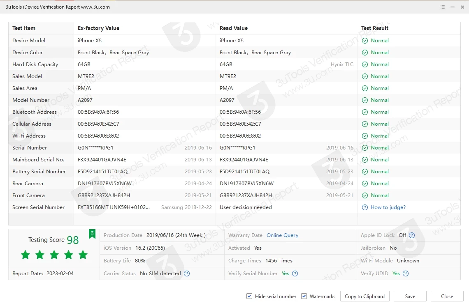The width and height of the screenshot is (469, 308).
Task: Click the Activated Yes value
Action: point(258,248)
